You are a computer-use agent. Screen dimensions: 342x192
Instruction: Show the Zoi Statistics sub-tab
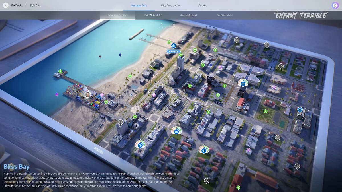(224, 15)
